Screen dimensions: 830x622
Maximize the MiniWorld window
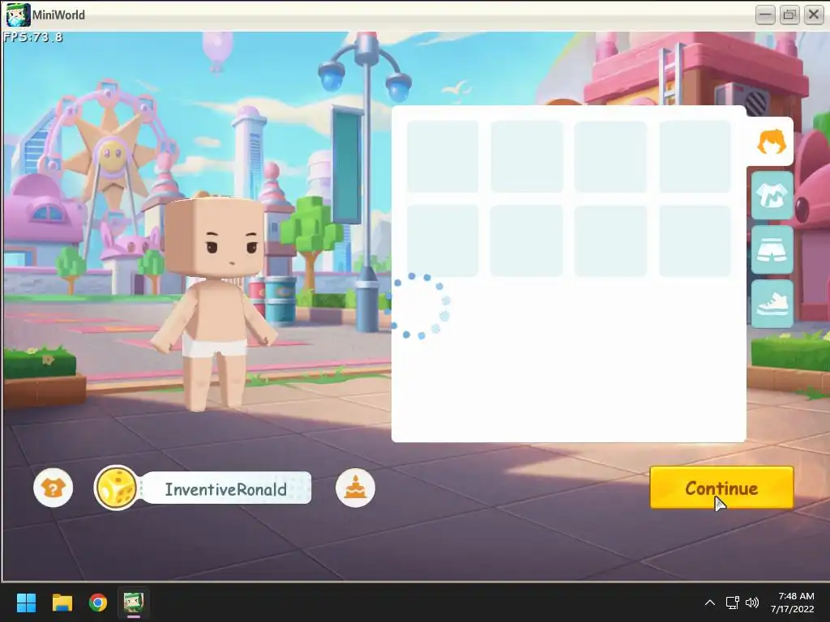(x=789, y=15)
